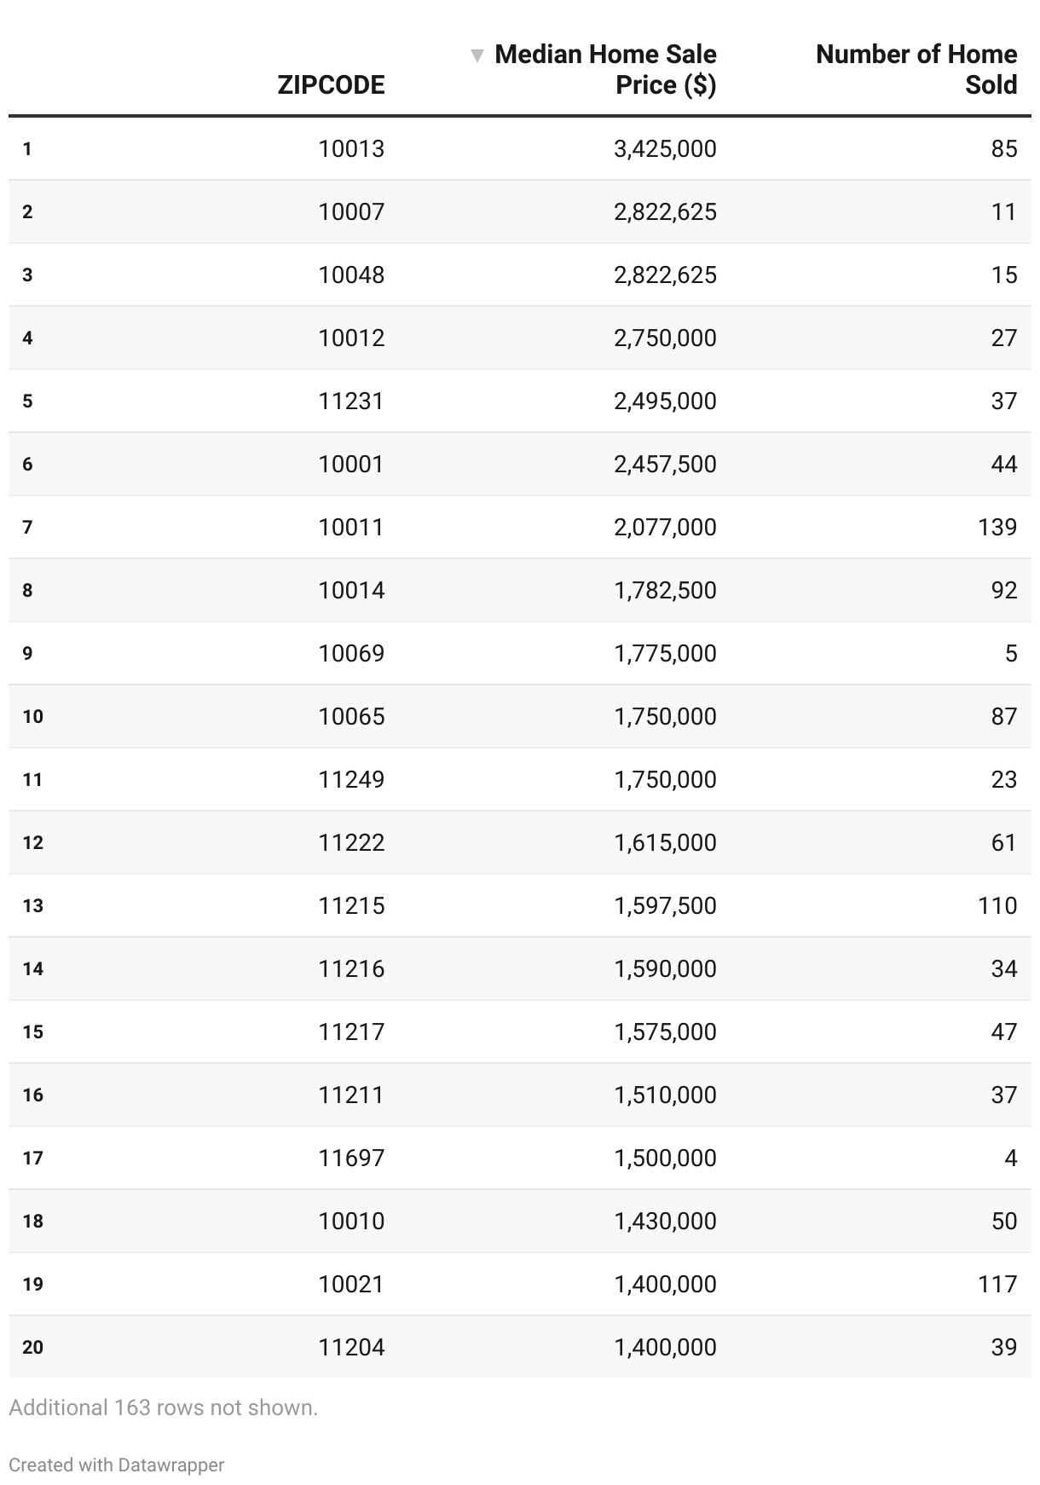Select ZIP code 10069 cell
Viewport: 1040px width, 1485px height.
tap(351, 654)
